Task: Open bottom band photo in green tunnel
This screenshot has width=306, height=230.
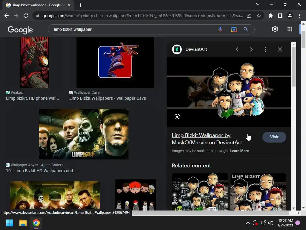Action: (x=55, y=195)
